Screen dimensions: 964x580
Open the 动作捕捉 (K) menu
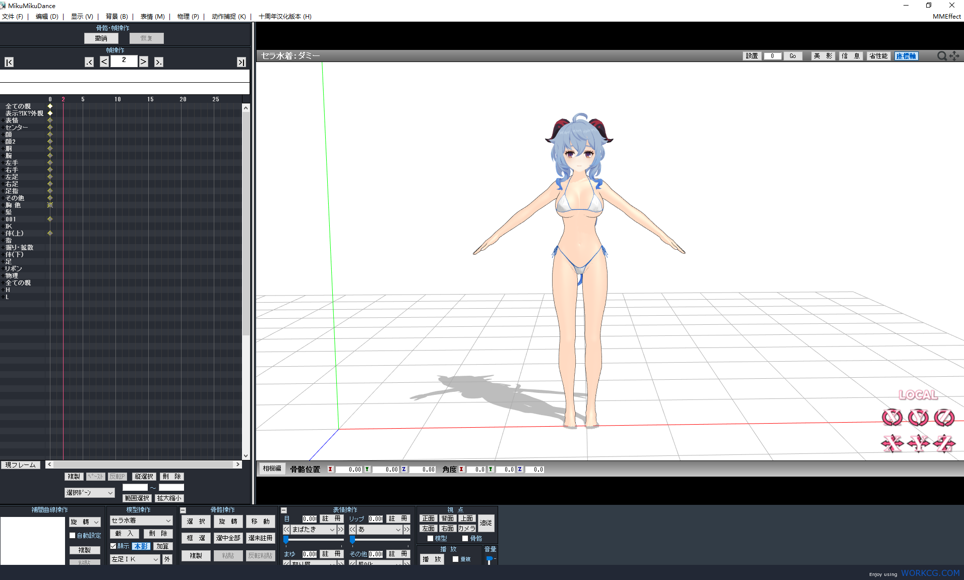pyautogui.click(x=229, y=17)
